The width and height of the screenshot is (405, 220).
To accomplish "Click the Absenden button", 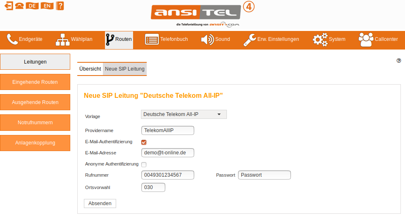I will tap(100, 203).
